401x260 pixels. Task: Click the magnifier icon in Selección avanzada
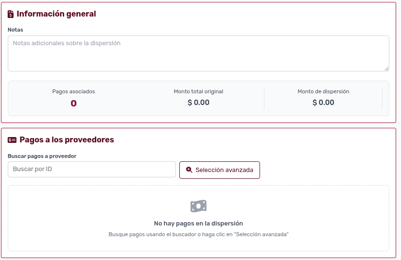189,170
